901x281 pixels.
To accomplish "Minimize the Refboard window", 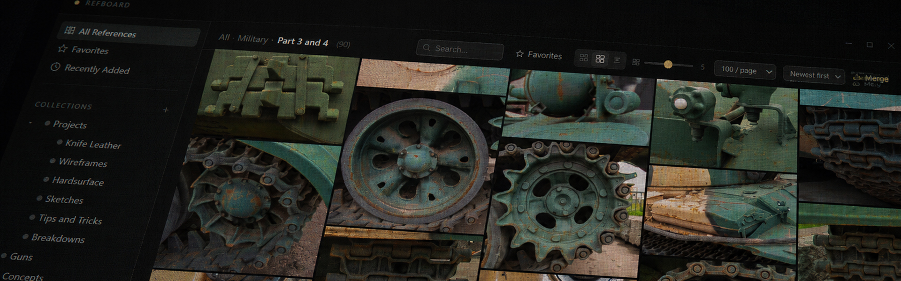I will [848, 43].
